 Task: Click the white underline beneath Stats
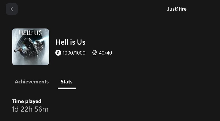[67, 88]
